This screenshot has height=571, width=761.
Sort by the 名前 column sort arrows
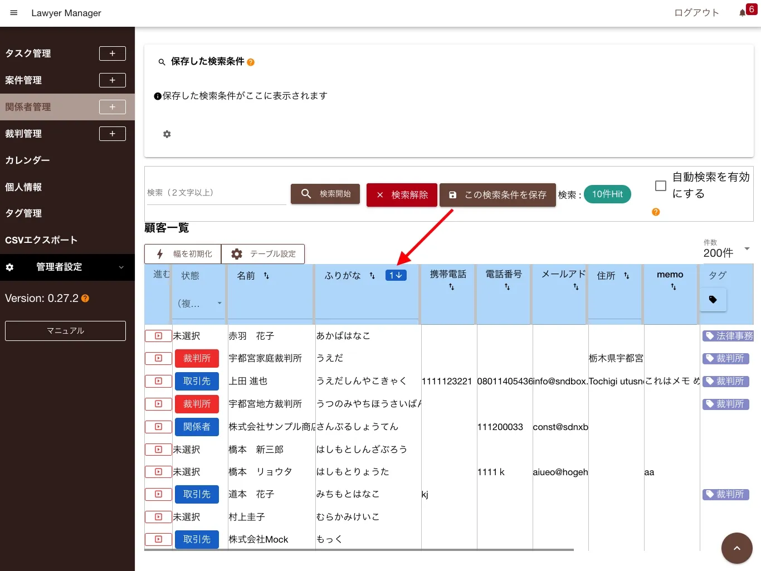pos(266,276)
